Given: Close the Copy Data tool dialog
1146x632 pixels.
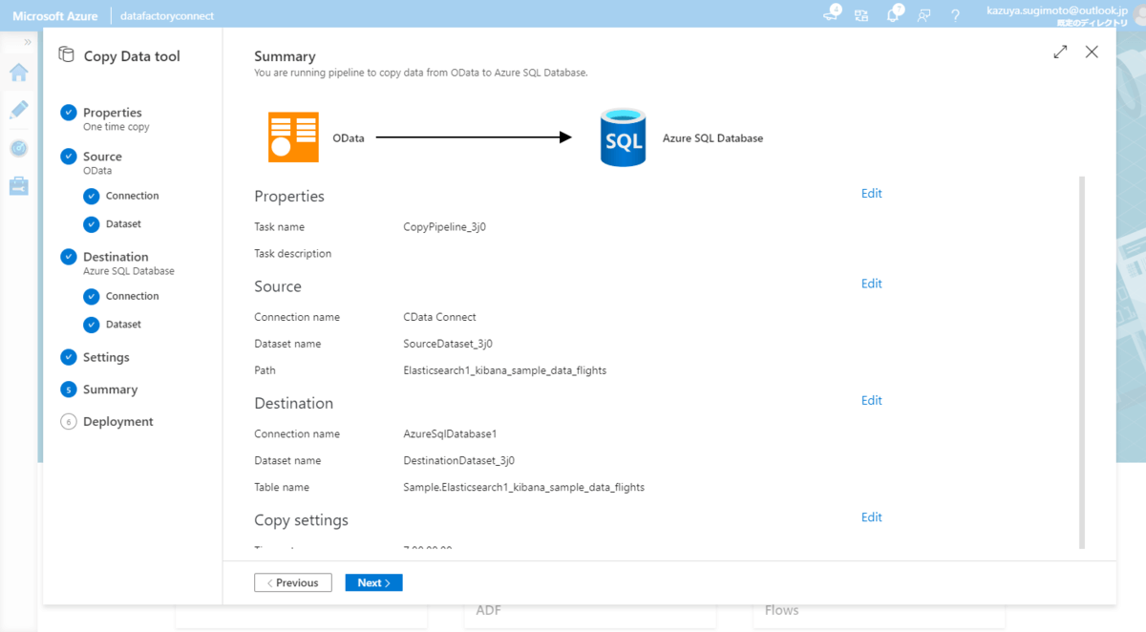Looking at the screenshot, I should point(1092,53).
